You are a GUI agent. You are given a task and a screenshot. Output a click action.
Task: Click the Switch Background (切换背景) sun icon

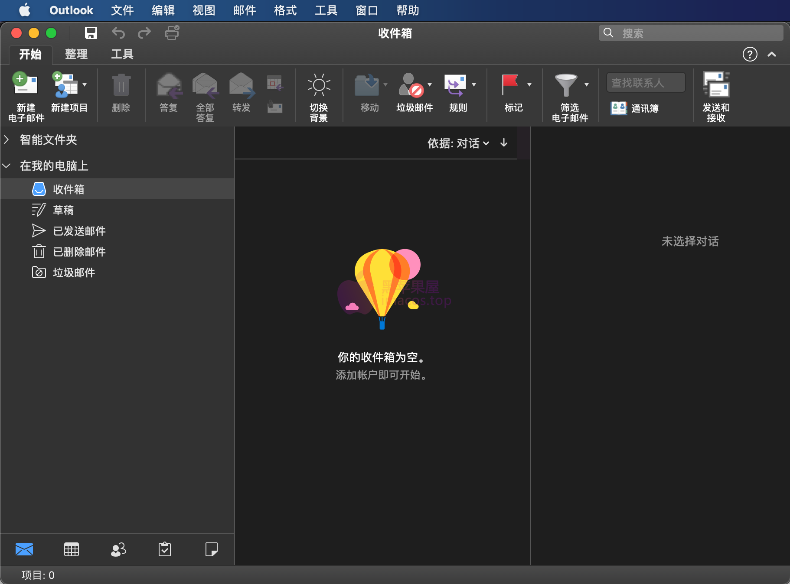coord(319,85)
